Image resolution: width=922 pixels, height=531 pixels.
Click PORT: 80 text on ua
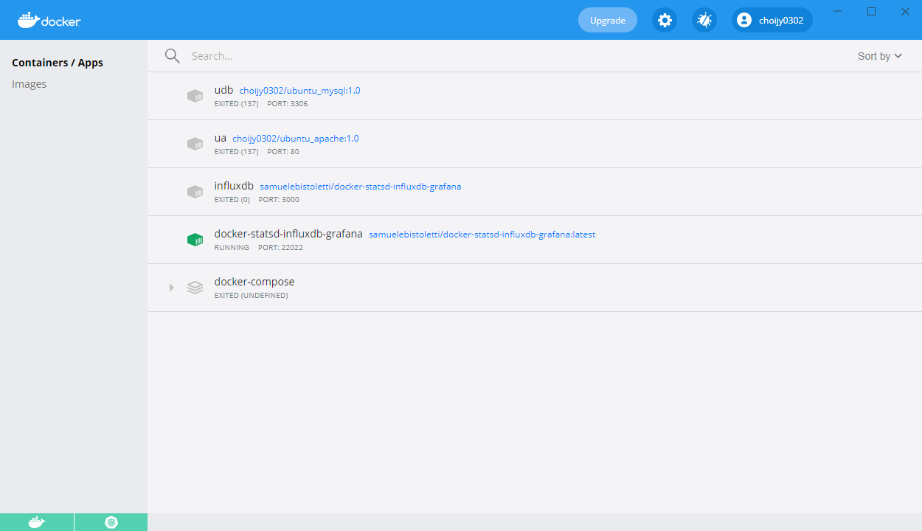(283, 152)
